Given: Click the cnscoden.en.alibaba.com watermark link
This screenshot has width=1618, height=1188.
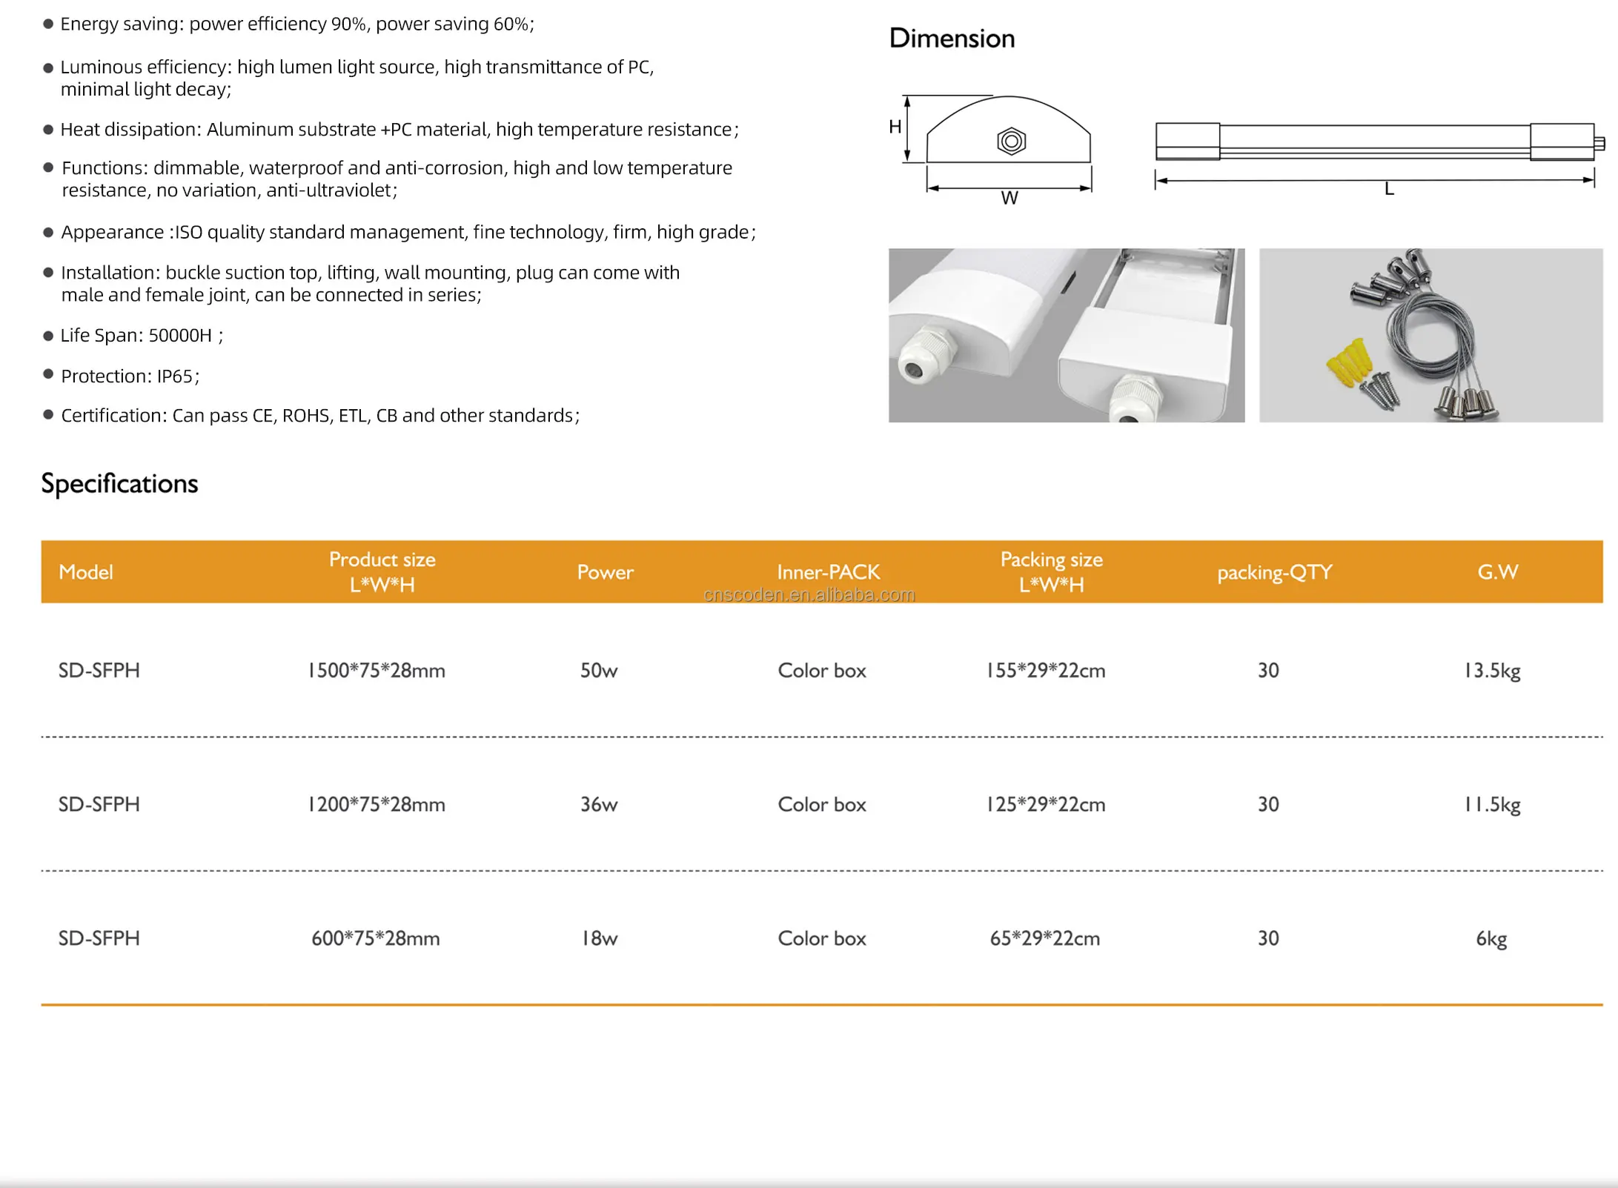Looking at the screenshot, I should coord(809,595).
